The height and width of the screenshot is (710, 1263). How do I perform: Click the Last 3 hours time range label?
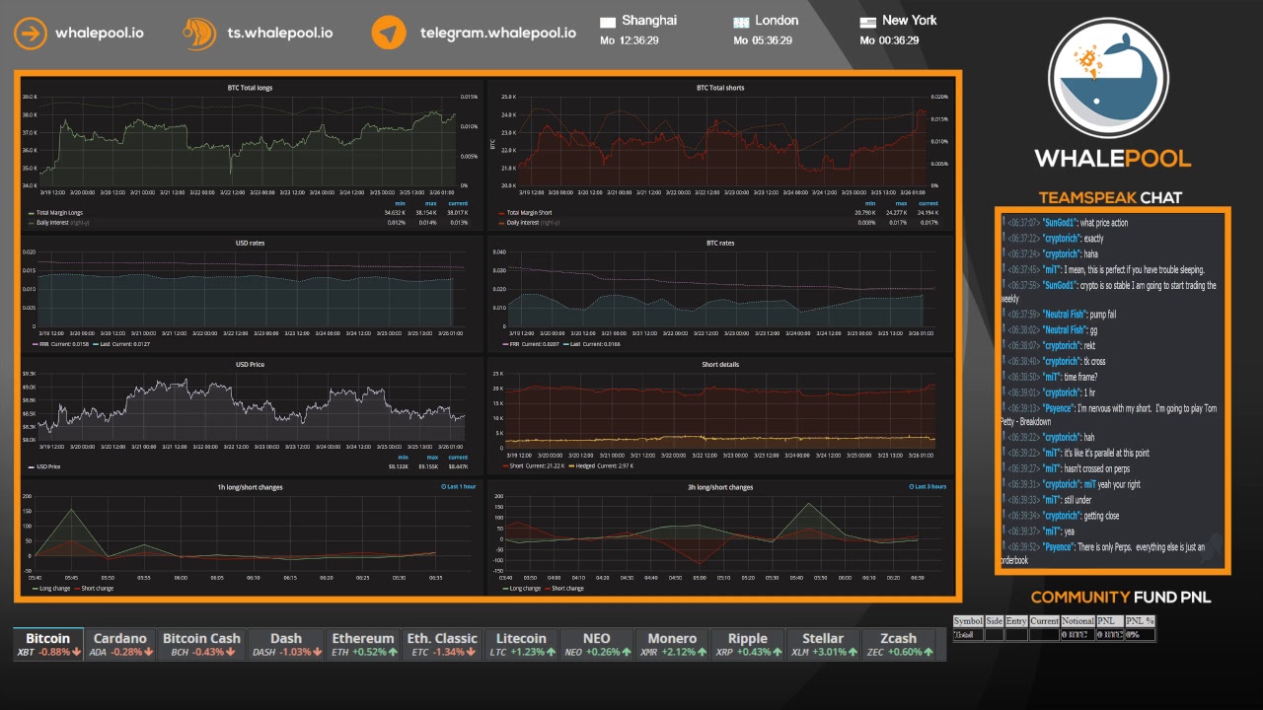point(928,487)
